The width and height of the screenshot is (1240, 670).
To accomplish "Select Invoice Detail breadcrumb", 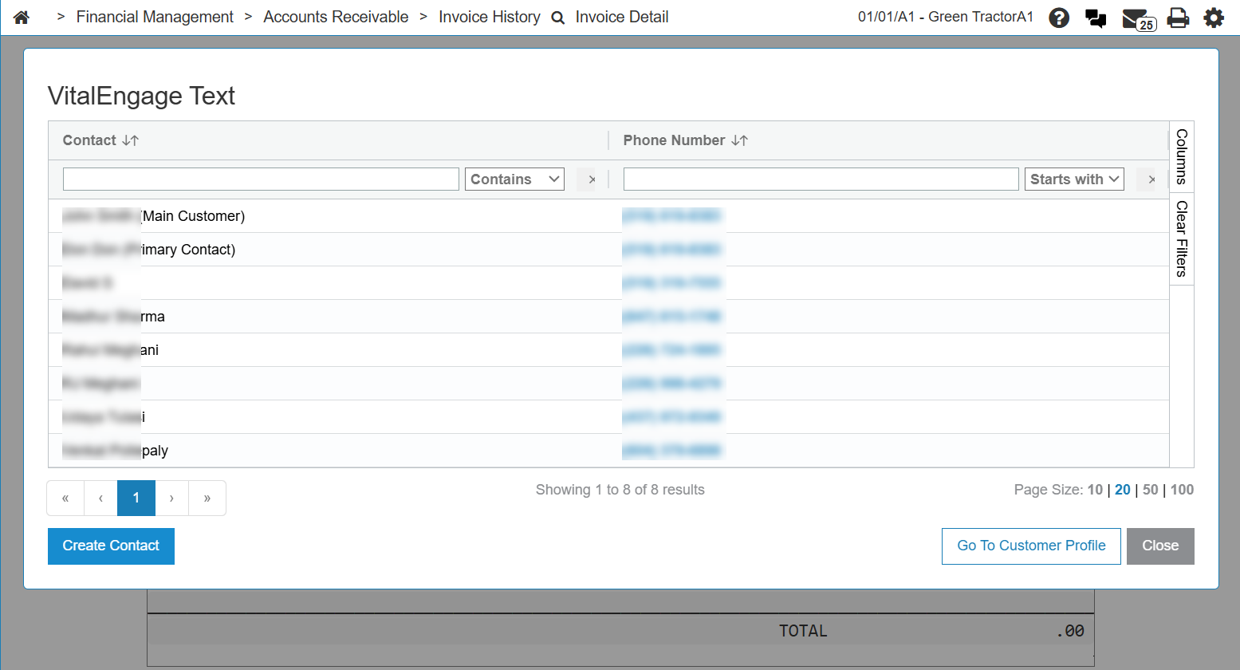I will 622,17.
